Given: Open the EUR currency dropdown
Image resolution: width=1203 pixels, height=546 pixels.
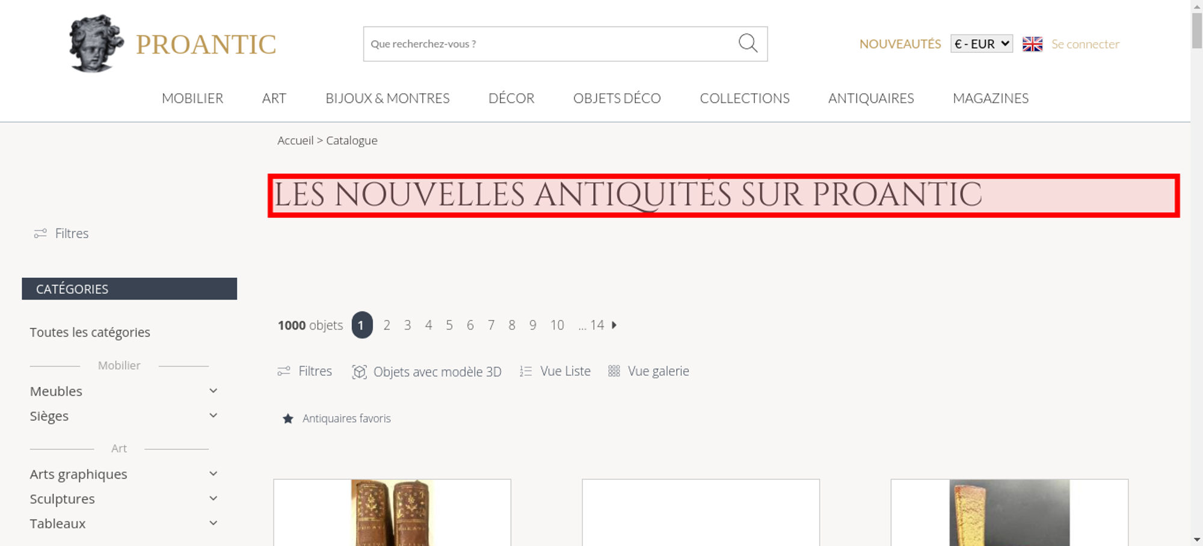Looking at the screenshot, I should tap(982, 44).
